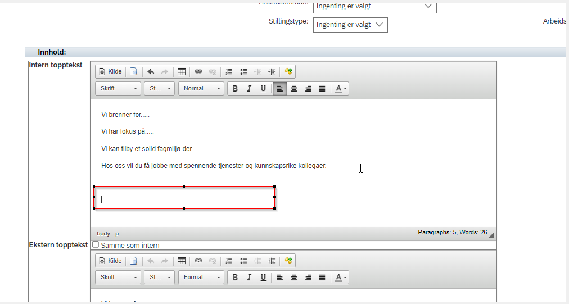Undo last change in Ekstern topptekst editor

[x=151, y=261]
